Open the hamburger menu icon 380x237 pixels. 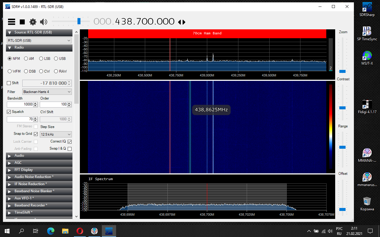point(12,22)
